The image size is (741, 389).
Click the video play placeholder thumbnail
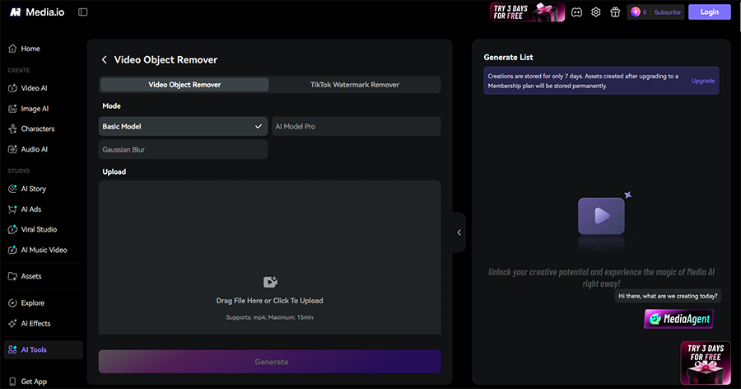[x=602, y=216]
